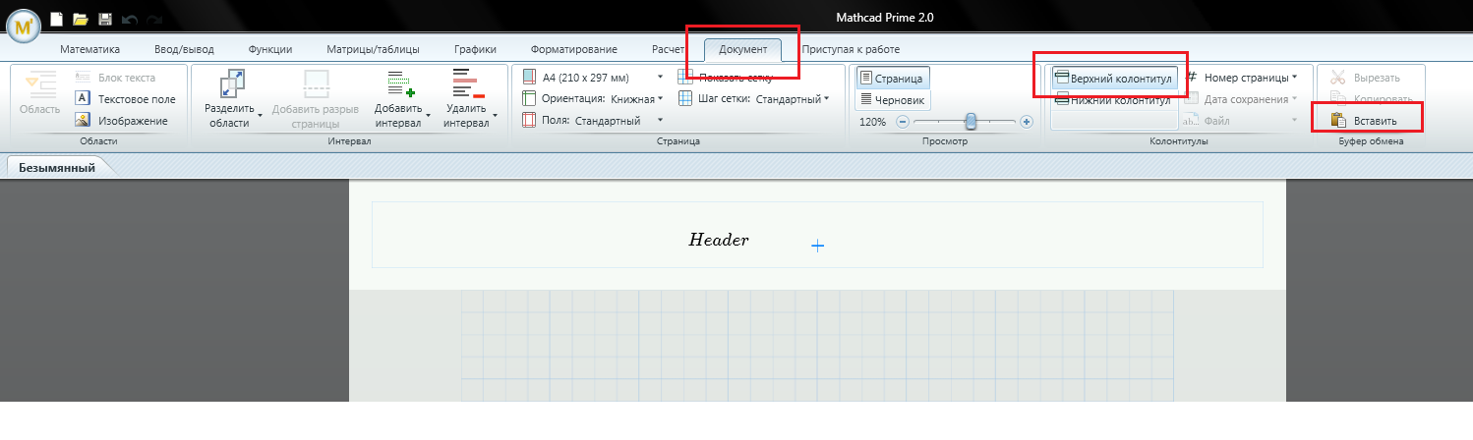
Task: Click the Шаг сетки grid icon
Action: (x=686, y=98)
